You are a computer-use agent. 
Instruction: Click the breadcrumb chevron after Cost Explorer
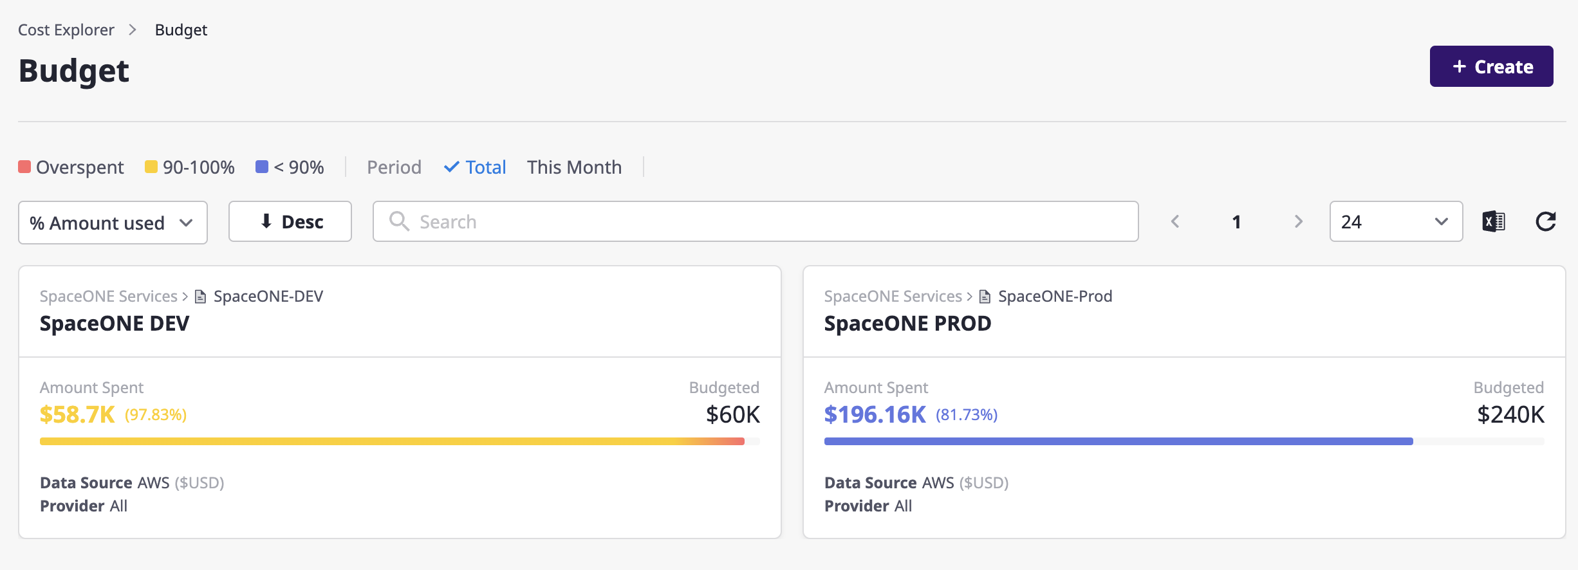133,30
